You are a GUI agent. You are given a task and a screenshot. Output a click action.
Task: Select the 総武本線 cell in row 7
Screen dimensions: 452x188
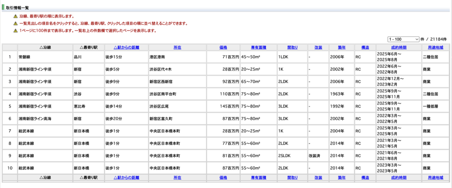[x=45, y=131]
